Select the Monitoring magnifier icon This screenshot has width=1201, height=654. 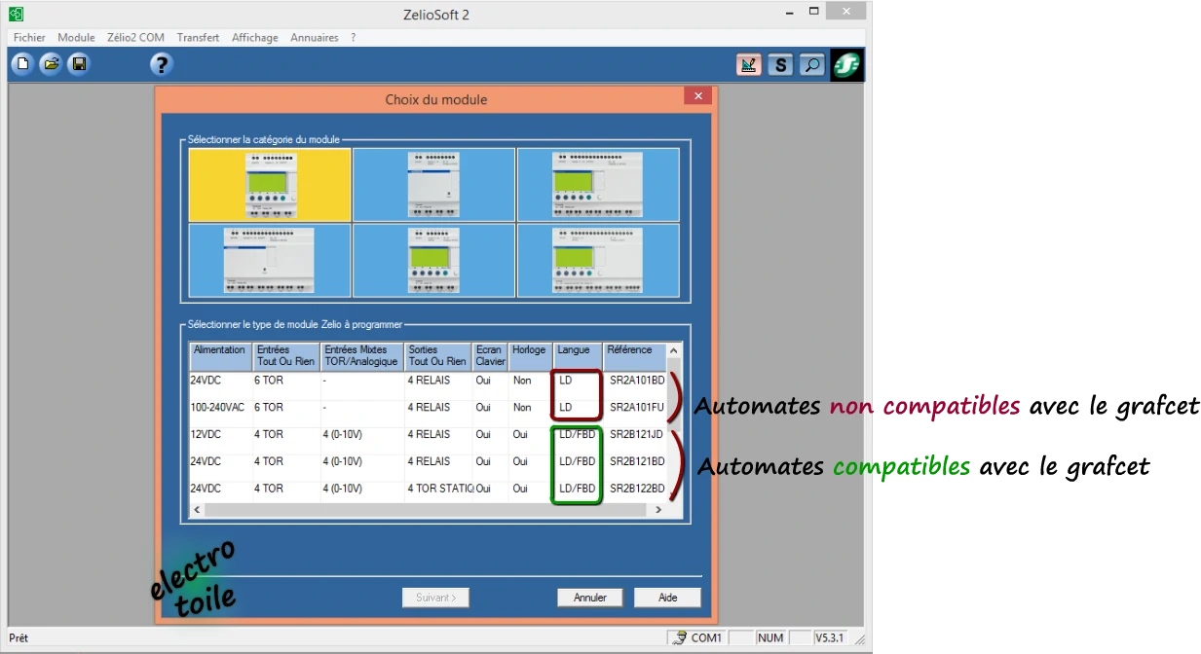click(811, 65)
